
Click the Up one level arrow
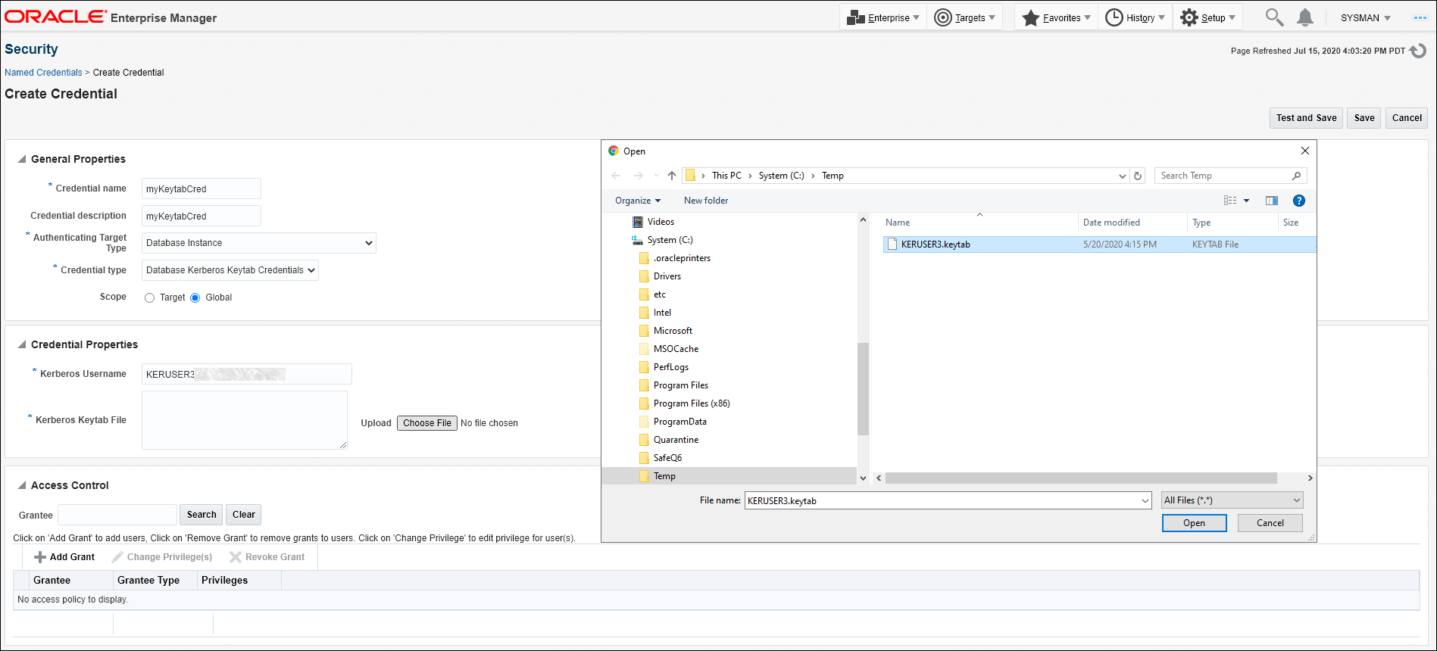click(x=672, y=176)
